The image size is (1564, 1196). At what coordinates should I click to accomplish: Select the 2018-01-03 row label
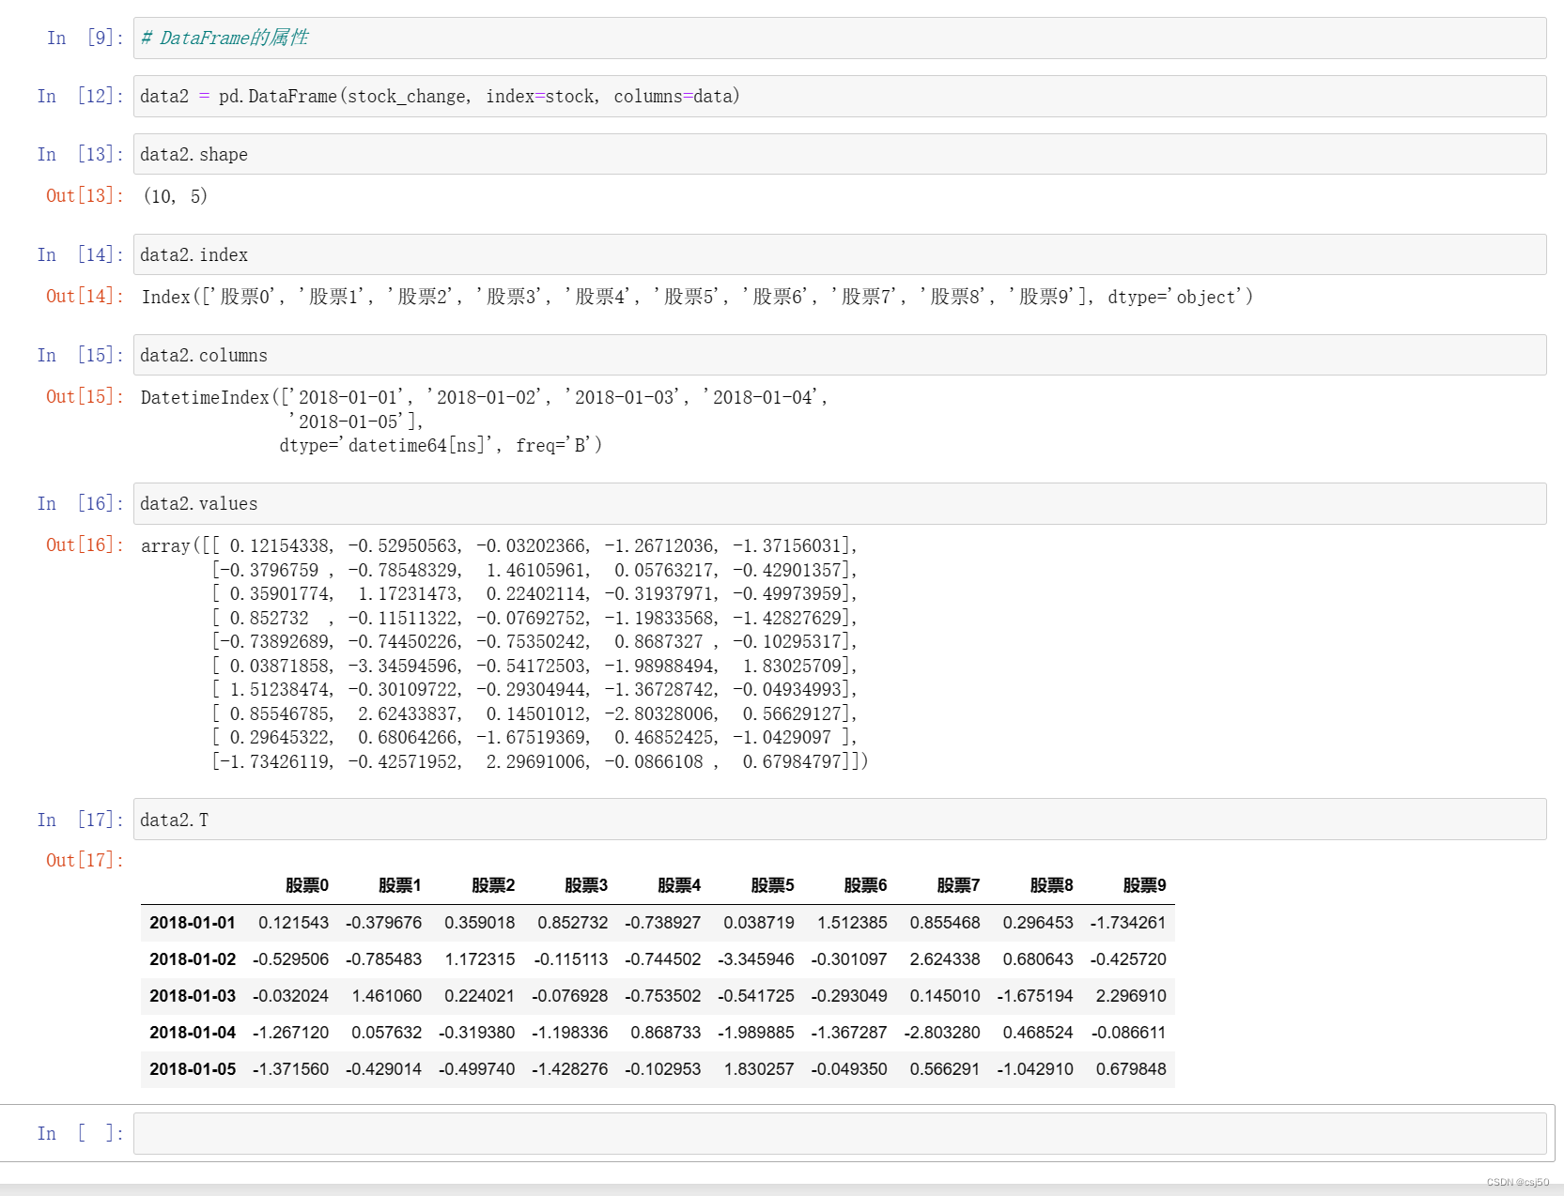click(193, 996)
